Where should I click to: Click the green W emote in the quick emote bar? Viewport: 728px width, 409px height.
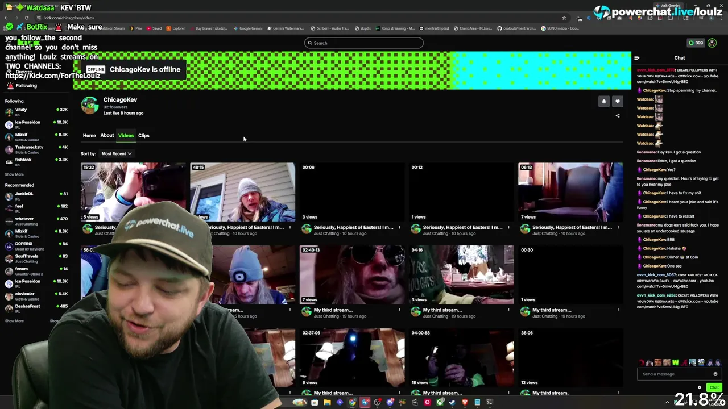[x=676, y=362]
